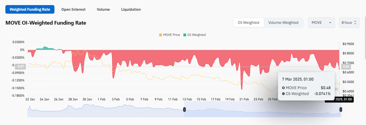The height and width of the screenshot is (125, 366).
Task: Expand the 8 hour interval selector
Action: (349, 22)
